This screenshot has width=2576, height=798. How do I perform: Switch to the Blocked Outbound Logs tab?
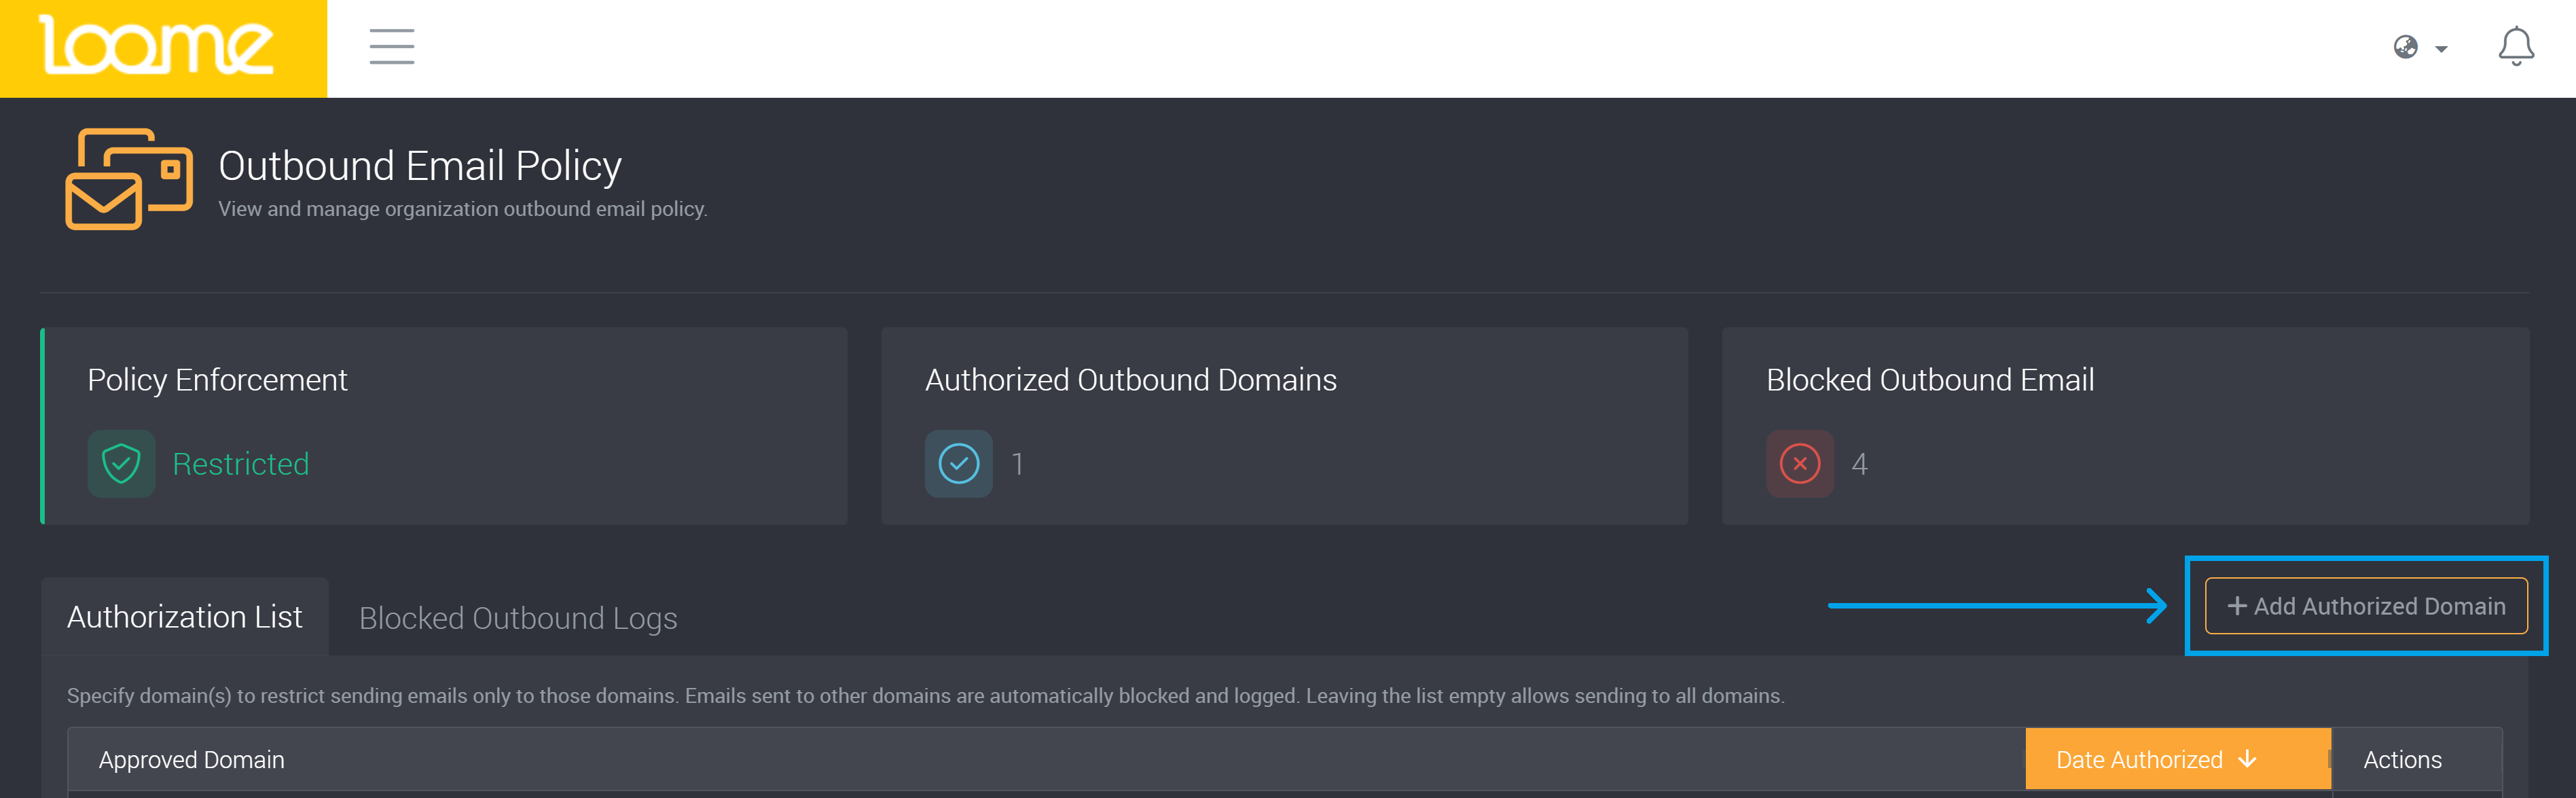click(x=518, y=617)
